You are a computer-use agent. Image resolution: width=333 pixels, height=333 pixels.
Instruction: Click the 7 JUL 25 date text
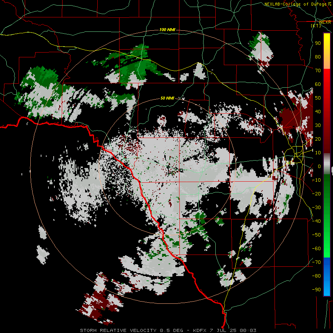[x=223, y=330]
